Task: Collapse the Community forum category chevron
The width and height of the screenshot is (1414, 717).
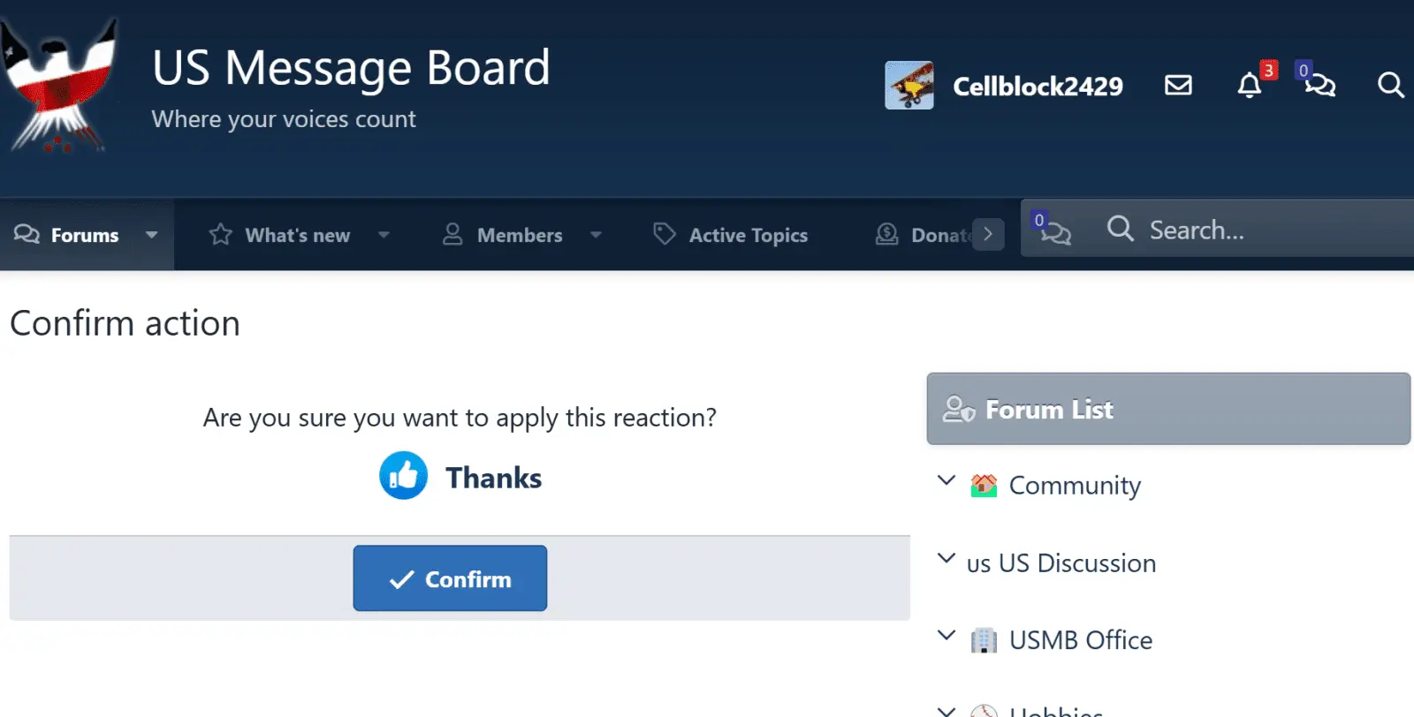Action: tap(946, 481)
